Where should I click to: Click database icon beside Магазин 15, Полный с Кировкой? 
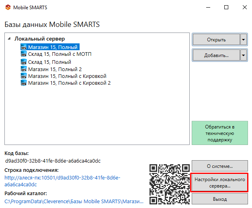[x=24, y=76]
